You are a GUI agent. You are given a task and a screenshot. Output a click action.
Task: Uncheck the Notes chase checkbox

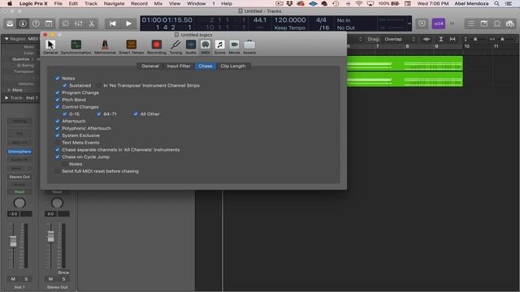click(x=58, y=78)
